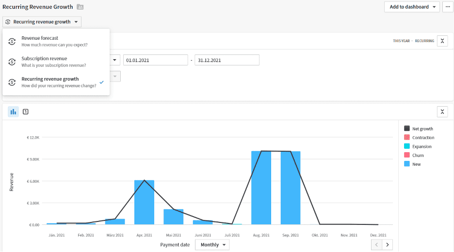Click the Jän. 2021 axis label
454x252 pixels.
56,235
